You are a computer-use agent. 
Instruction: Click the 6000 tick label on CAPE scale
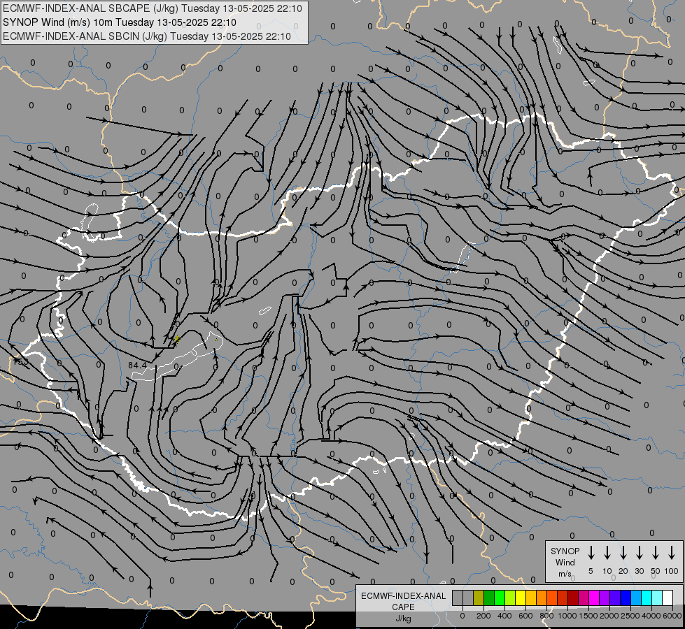pyautogui.click(x=672, y=616)
